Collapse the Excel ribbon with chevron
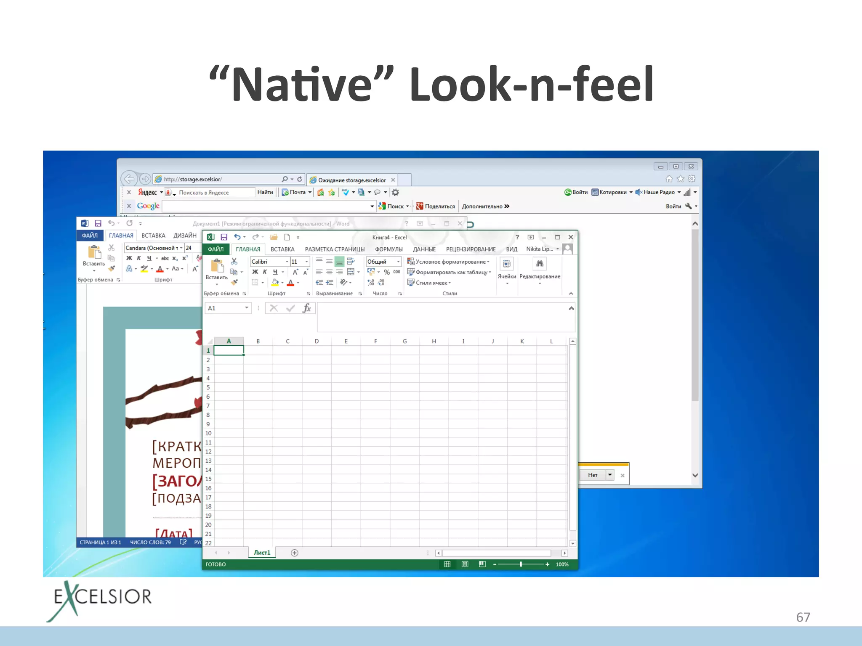This screenshot has height=646, width=862. pos(571,294)
